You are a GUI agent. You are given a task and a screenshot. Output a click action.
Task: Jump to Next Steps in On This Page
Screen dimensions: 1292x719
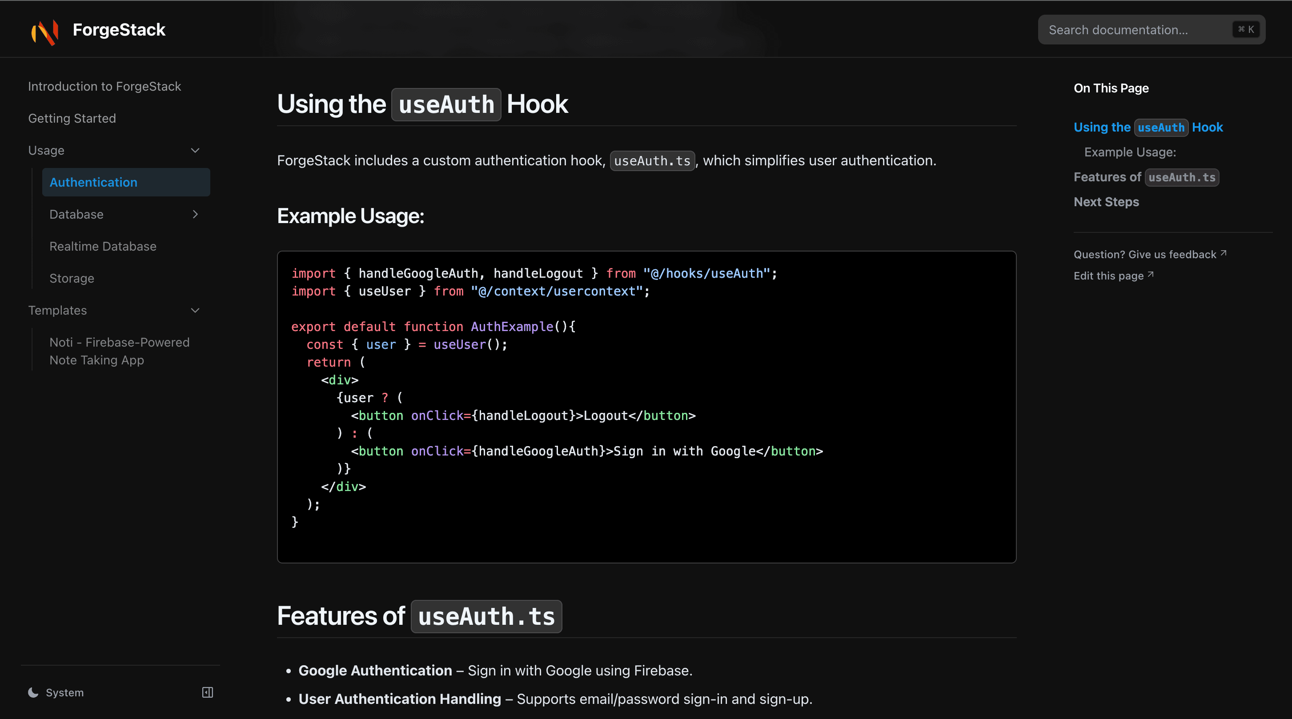(1106, 202)
